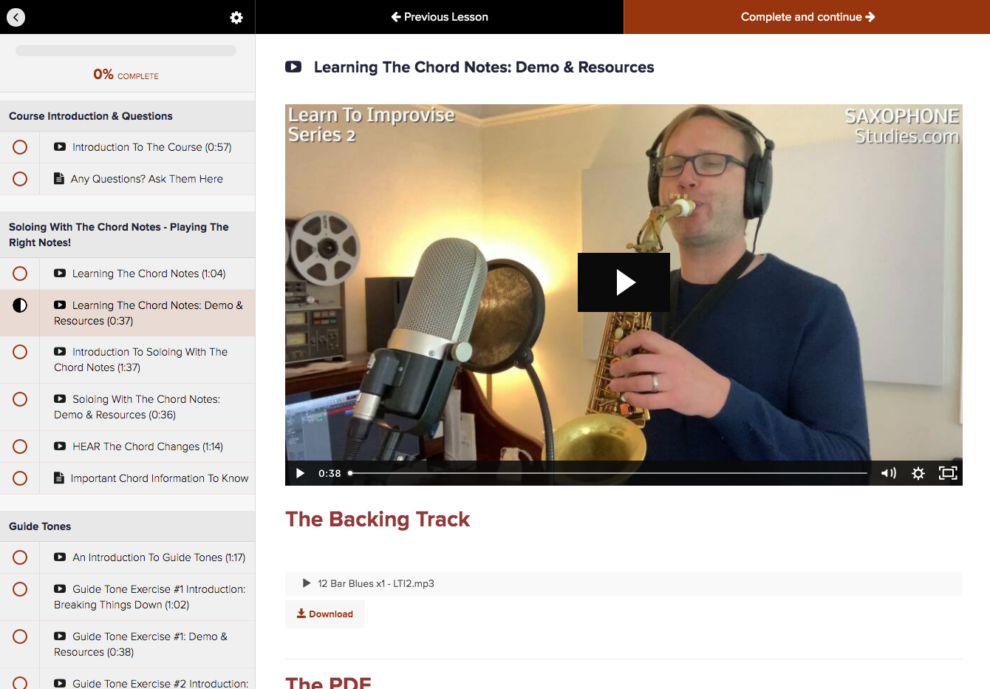The width and height of the screenshot is (990, 689).
Task: Click the document icon for Important Chord Information
Action: coord(59,478)
